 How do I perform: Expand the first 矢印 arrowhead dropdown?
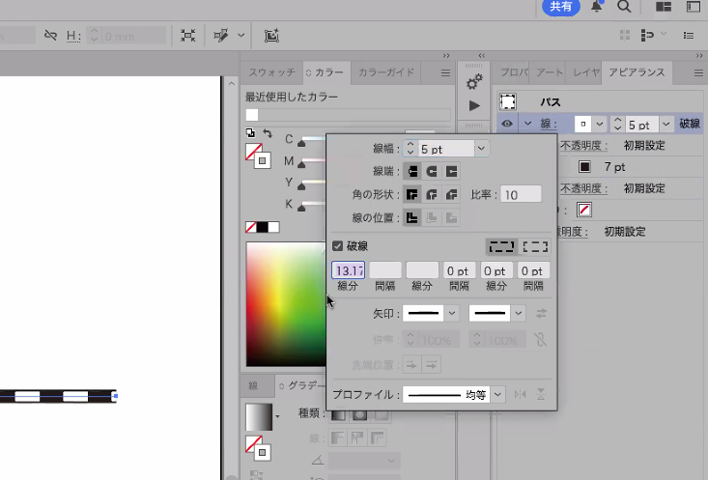coord(451,313)
